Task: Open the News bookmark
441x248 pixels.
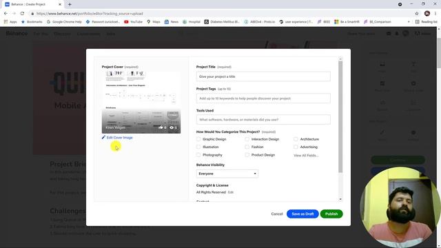Action: click(172, 21)
